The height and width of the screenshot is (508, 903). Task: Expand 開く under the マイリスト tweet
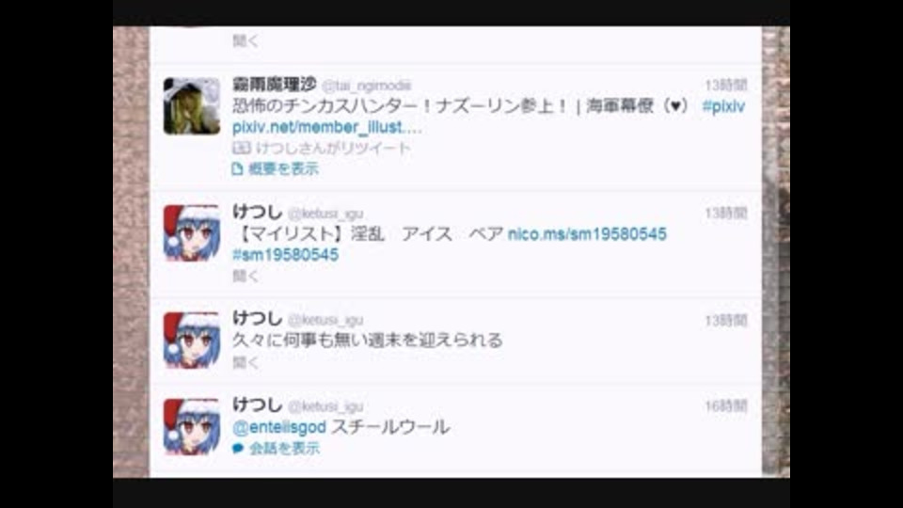246,276
